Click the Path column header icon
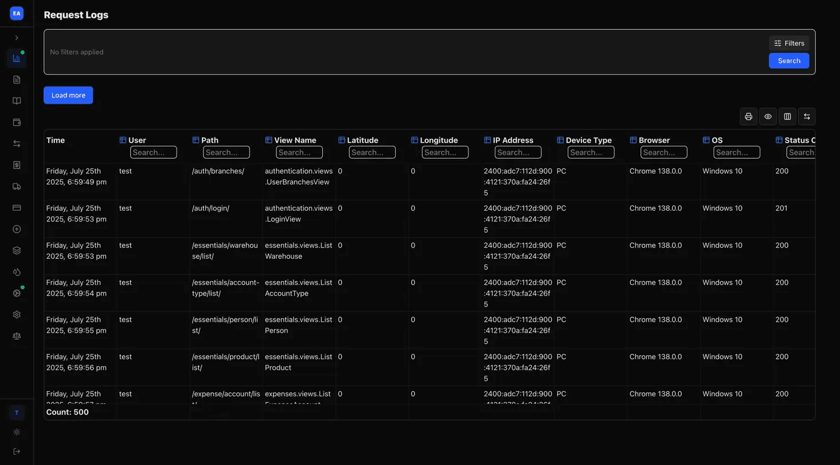Image resolution: width=840 pixels, height=465 pixels. pyautogui.click(x=196, y=140)
